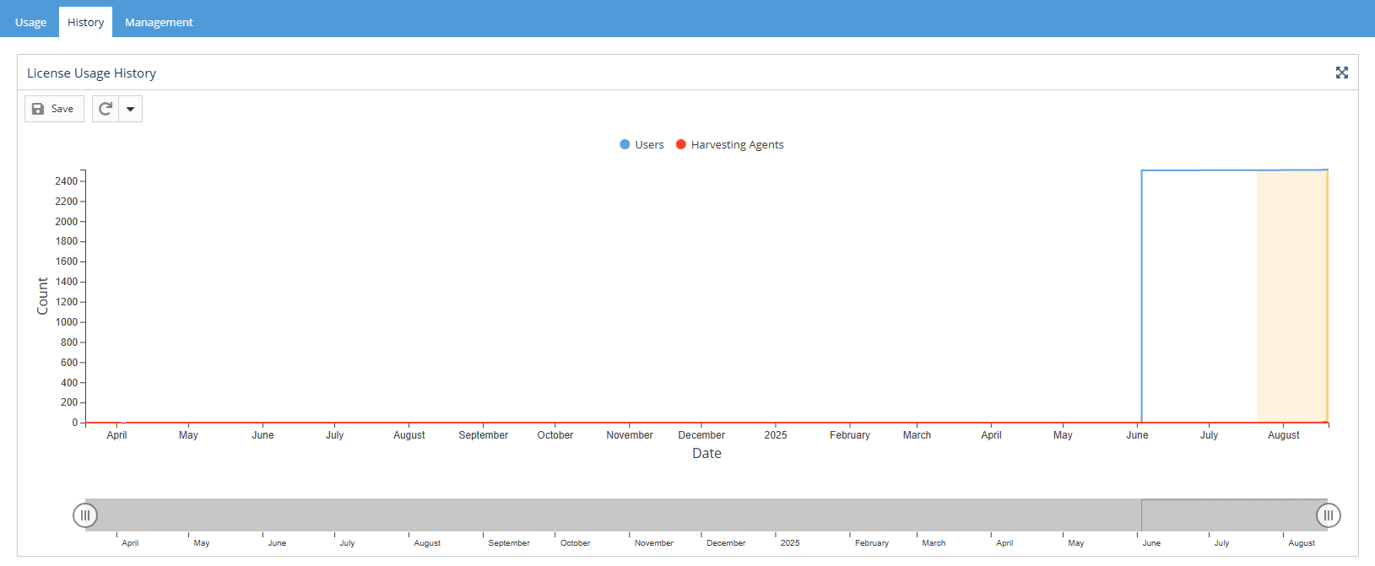Click November on the range selector axis
Screen dimensions: 1375x566
coord(654,543)
